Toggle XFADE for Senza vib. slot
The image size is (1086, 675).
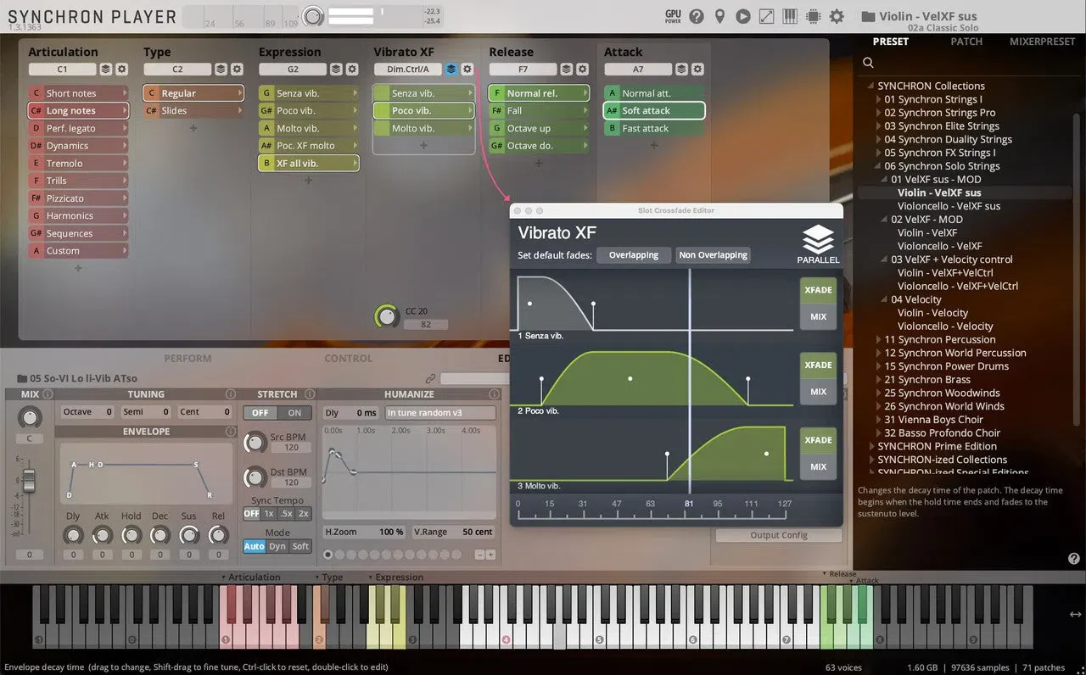818,290
